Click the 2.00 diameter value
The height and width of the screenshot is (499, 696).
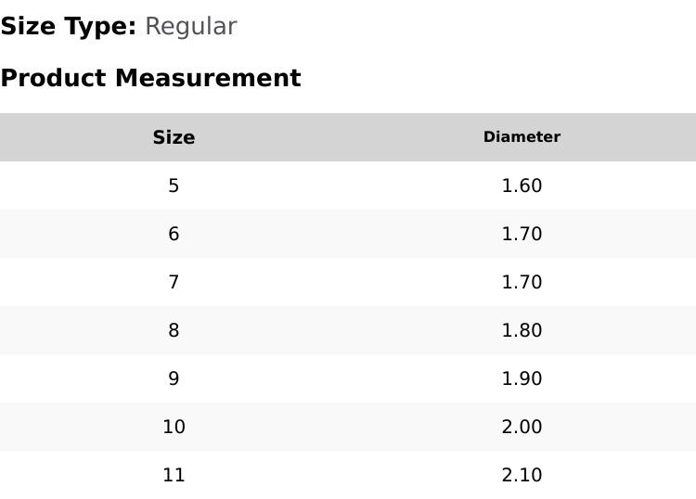click(522, 427)
